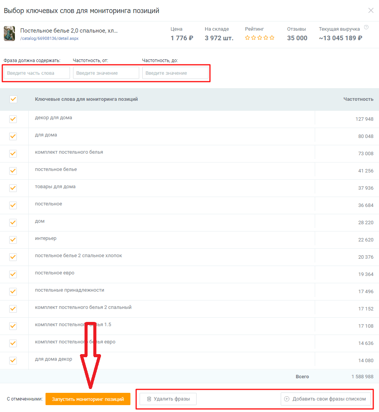Click the product thumbnail image
This screenshot has width=379, height=412.
(9, 33)
